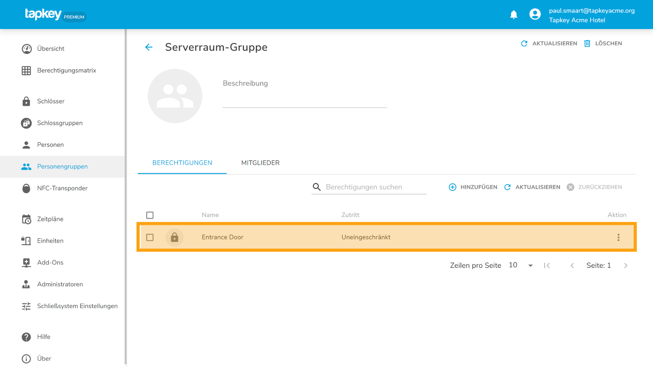Viewport: 653px width, 367px height.
Task: Jump to first page of results
Action: [x=547, y=265]
